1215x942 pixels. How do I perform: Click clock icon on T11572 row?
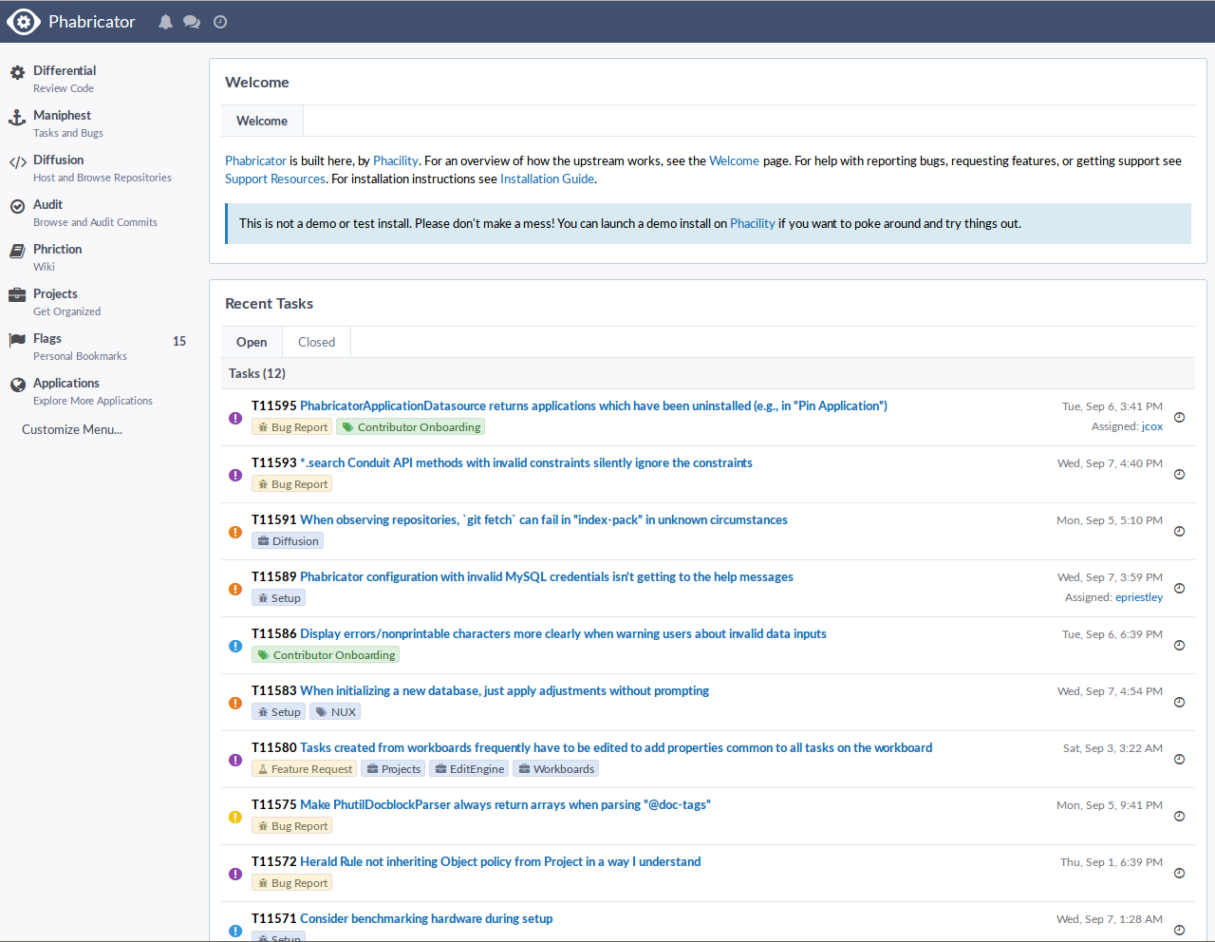(1179, 873)
